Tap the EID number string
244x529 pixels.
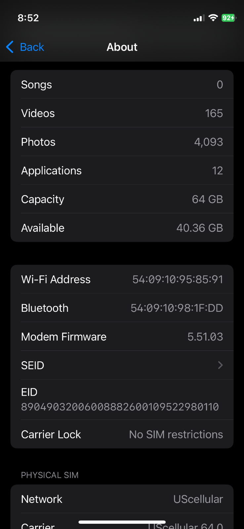coord(120,407)
